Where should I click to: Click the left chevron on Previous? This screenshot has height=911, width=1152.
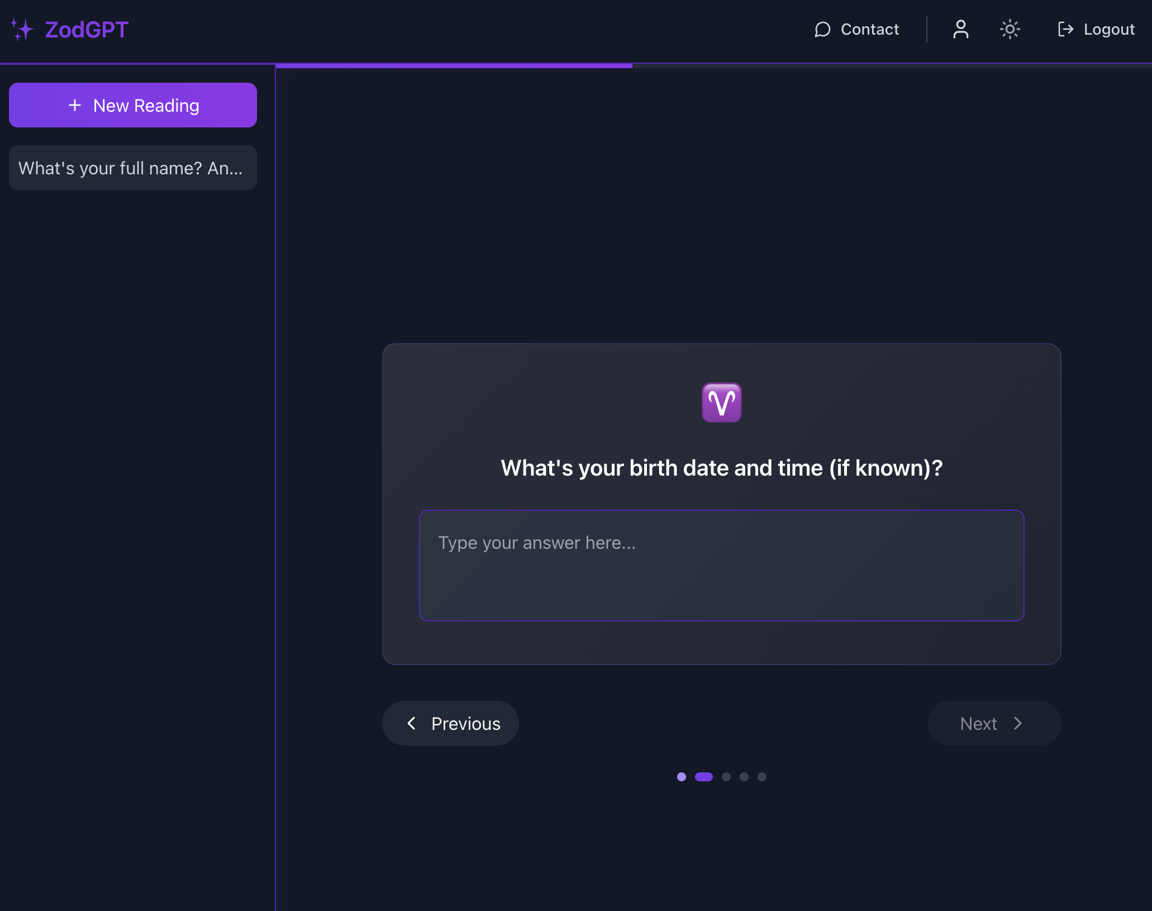click(x=412, y=723)
